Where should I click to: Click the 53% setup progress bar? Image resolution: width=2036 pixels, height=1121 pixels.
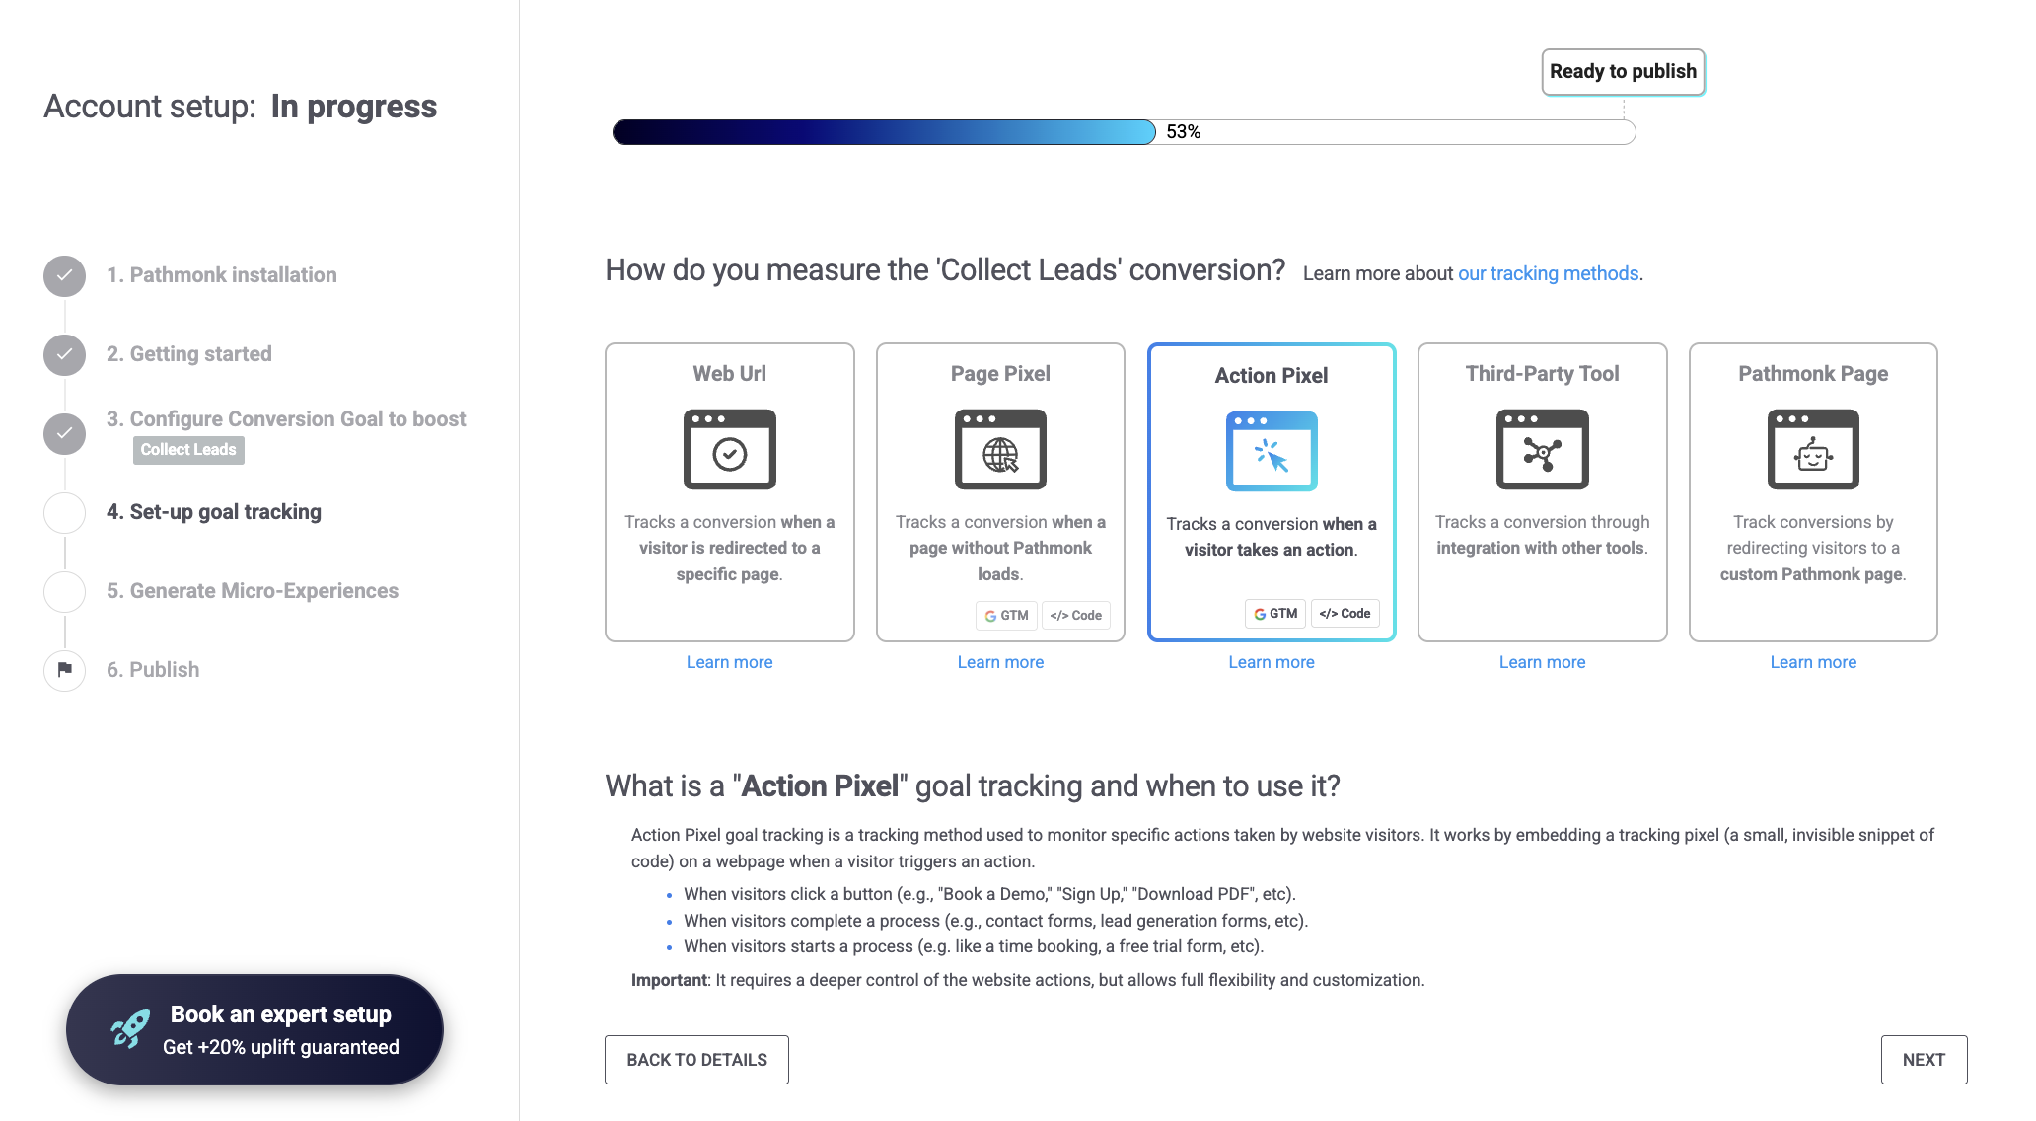coord(1124,132)
